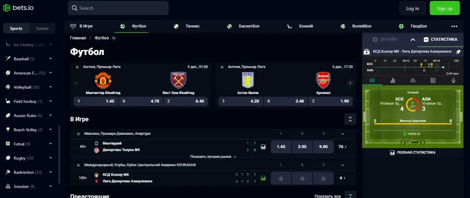The height and width of the screenshot is (198, 470).
Task: Click the Search input field
Action: coord(118,8)
